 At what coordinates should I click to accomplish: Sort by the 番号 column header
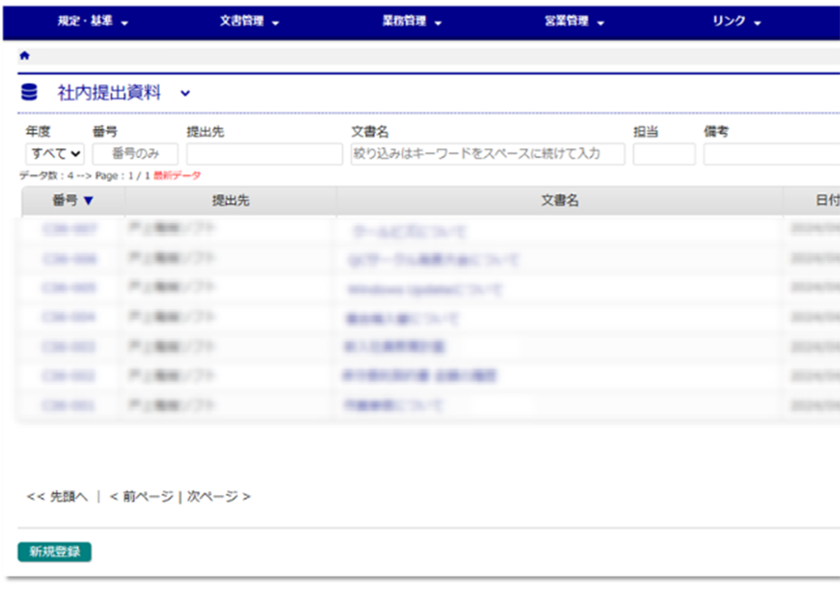[x=72, y=200]
